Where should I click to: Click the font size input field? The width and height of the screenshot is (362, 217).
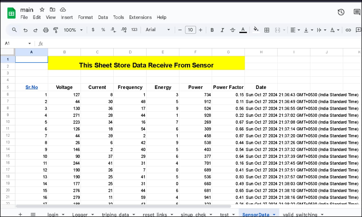(x=190, y=30)
